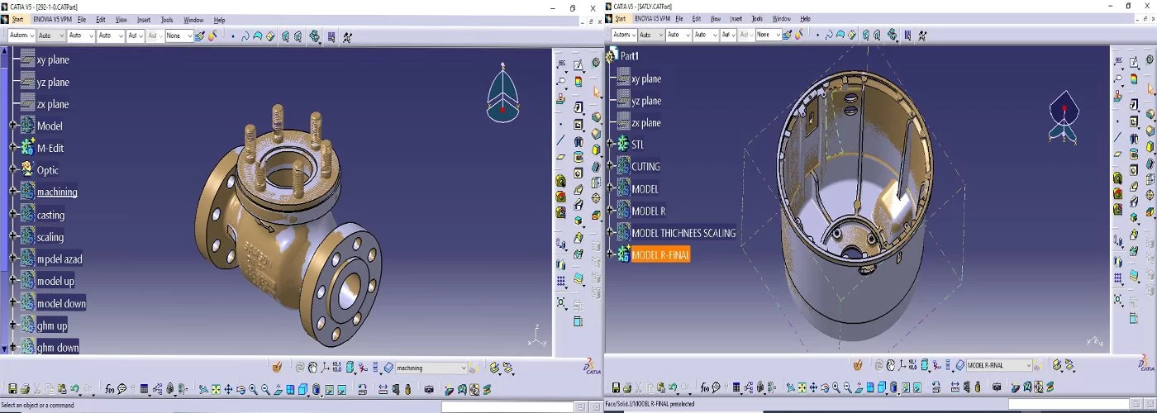Click the Print icon in left window toolbar

[x=26, y=389]
